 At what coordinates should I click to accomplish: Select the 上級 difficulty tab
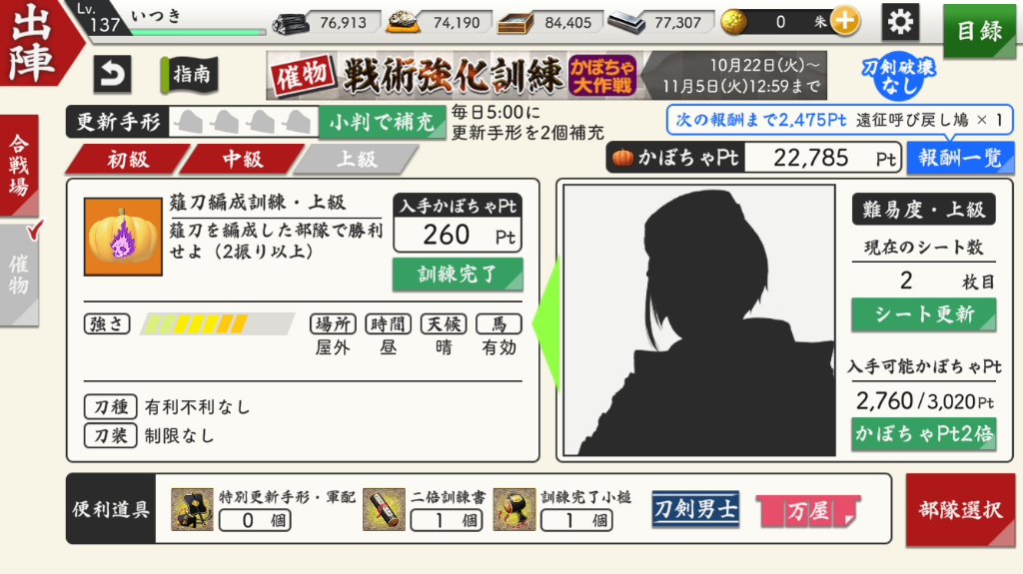(x=357, y=159)
